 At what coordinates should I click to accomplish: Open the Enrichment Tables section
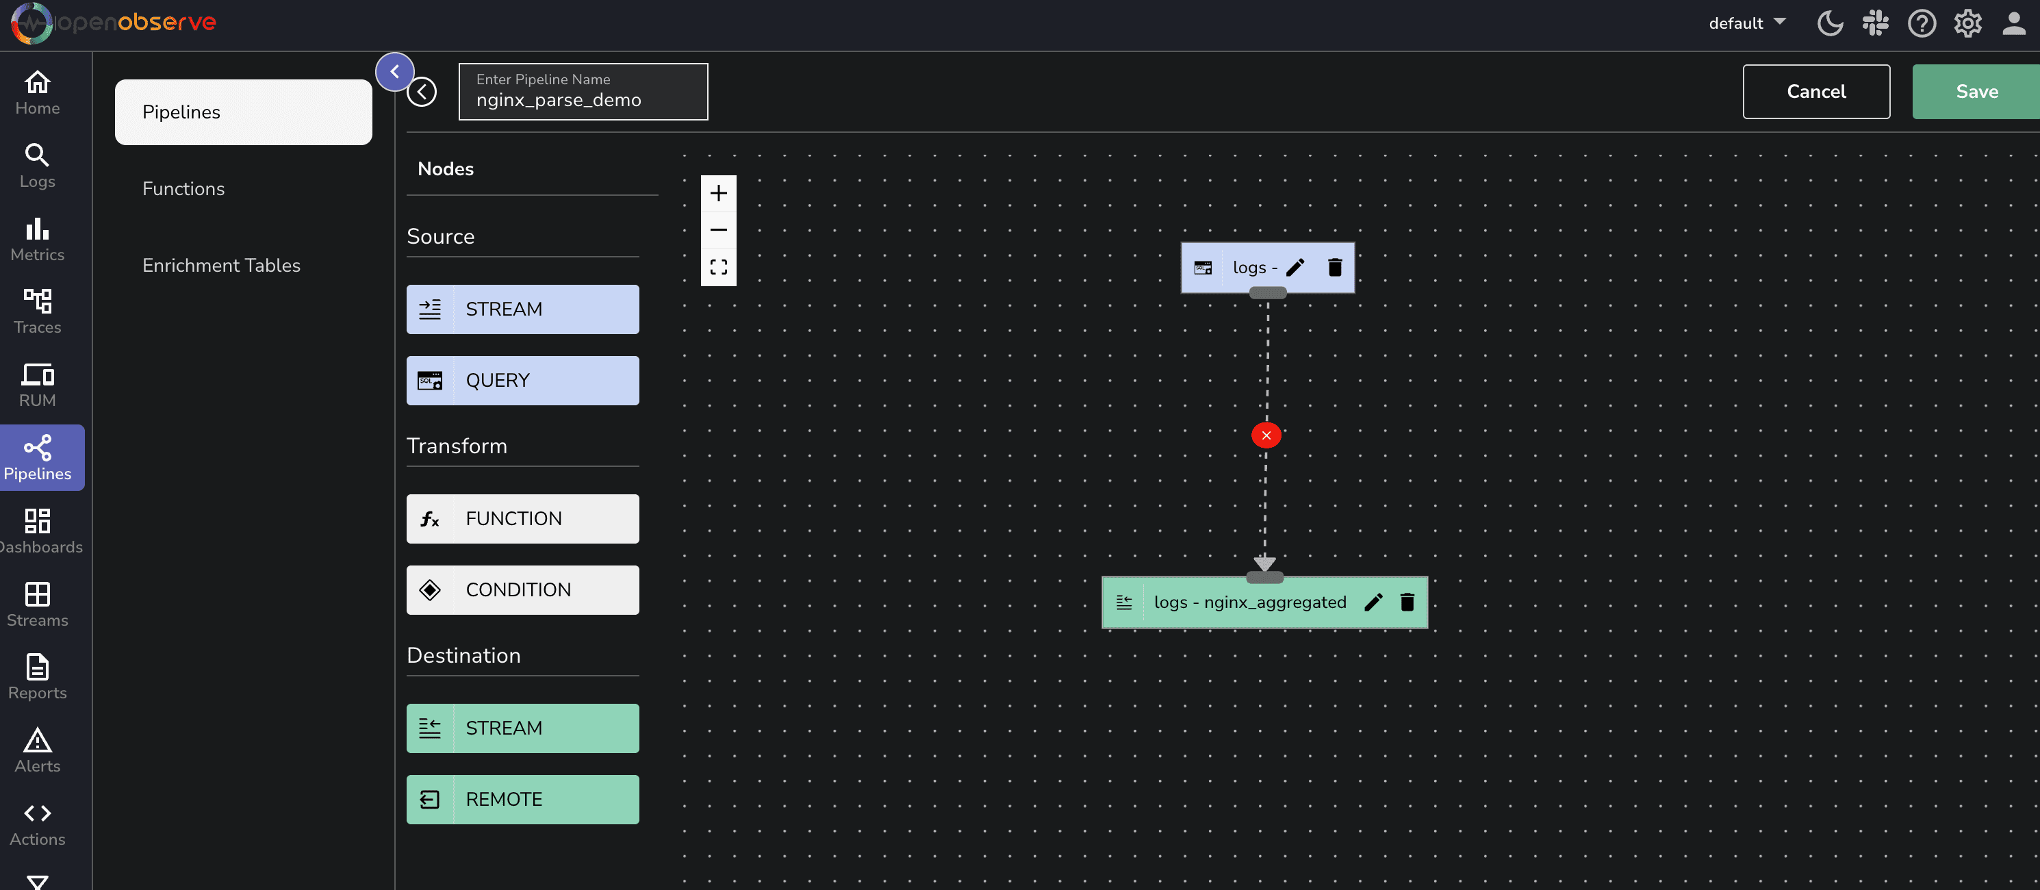222,265
